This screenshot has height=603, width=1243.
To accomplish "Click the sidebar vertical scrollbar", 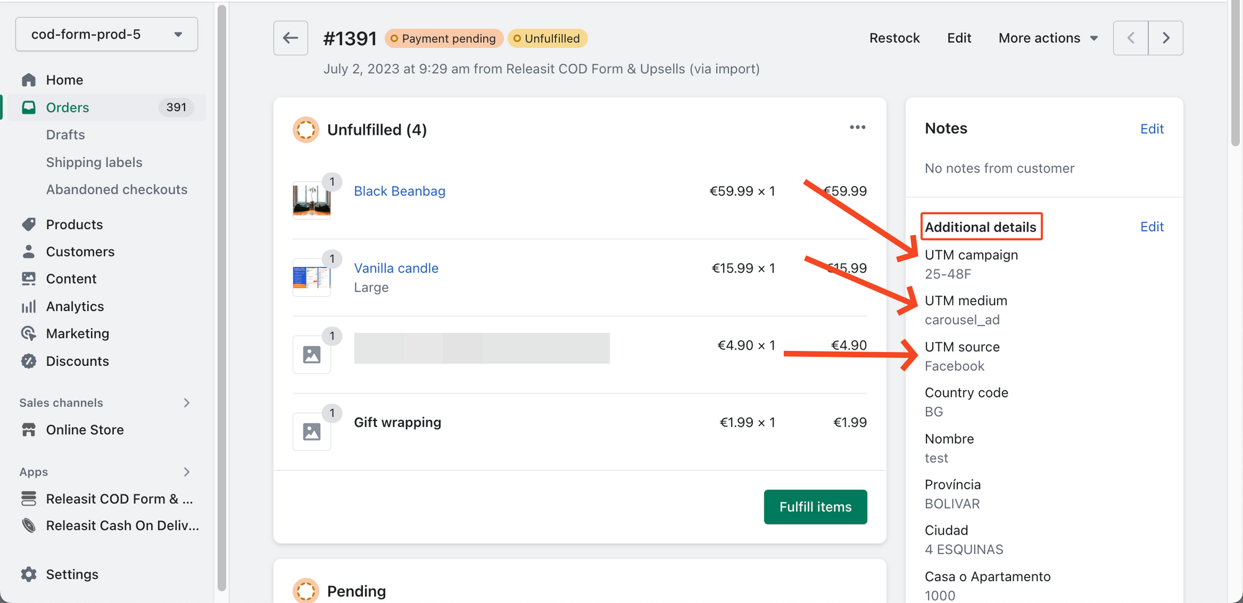I will pos(222,298).
